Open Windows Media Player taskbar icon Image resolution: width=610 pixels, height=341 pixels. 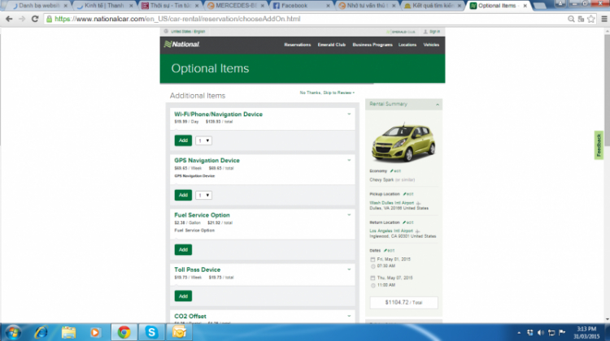[x=95, y=332]
